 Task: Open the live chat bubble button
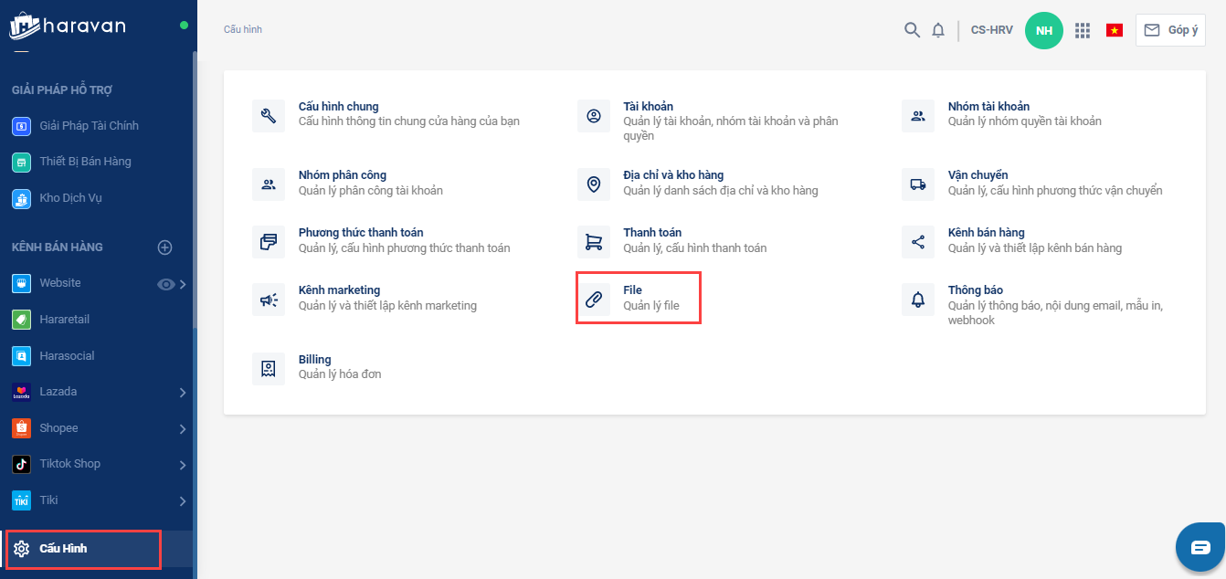pos(1200,547)
